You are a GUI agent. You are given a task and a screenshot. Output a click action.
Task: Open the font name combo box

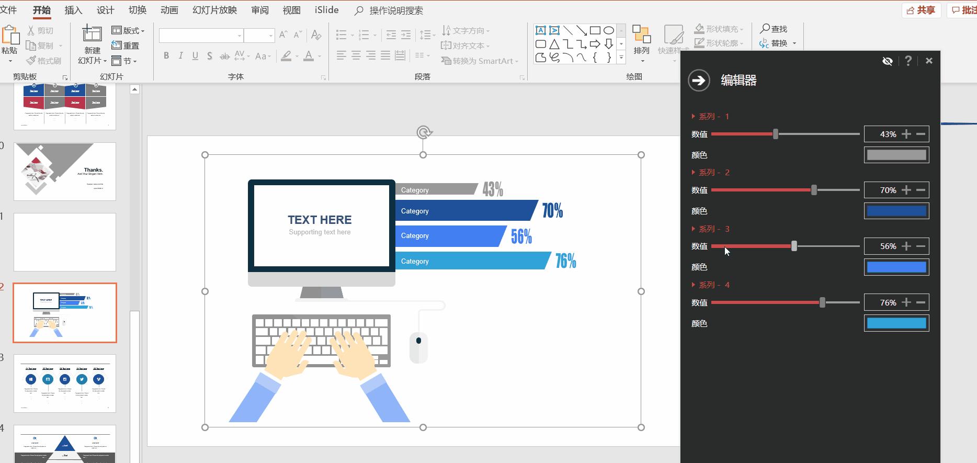201,35
